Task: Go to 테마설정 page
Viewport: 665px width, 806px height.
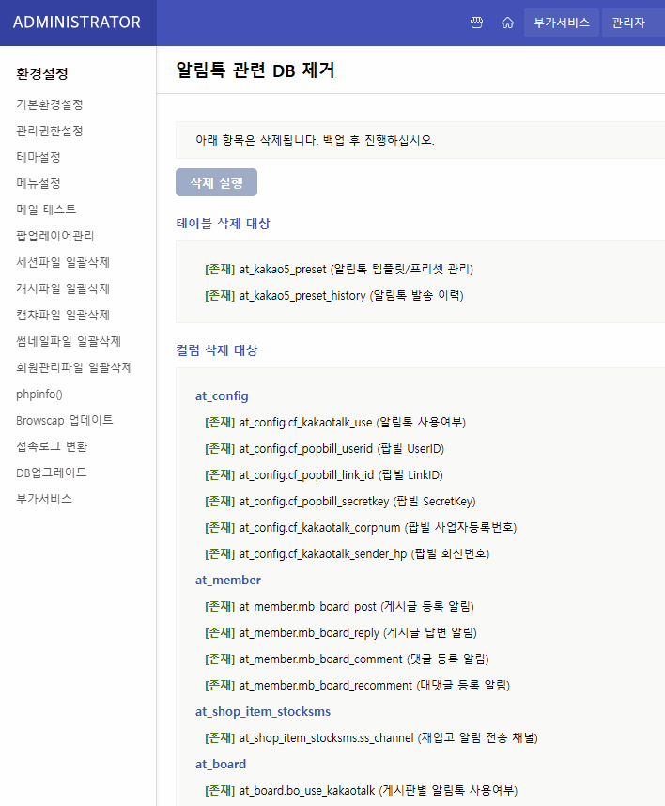Action: tap(39, 157)
